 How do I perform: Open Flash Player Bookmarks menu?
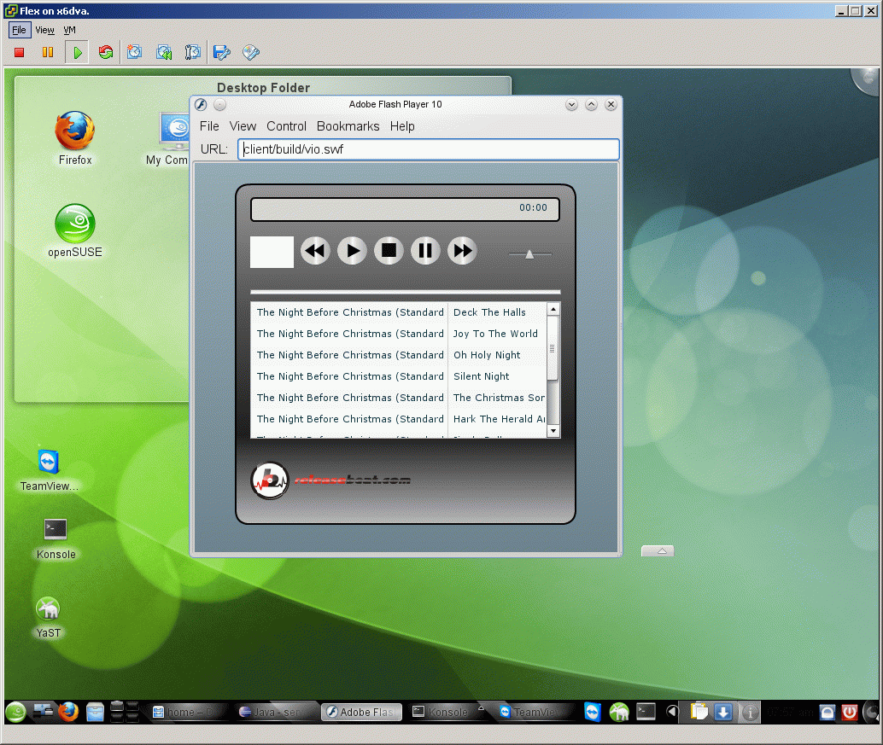click(x=348, y=126)
